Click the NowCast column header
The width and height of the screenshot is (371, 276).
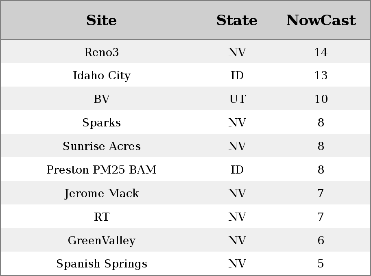pos(321,20)
